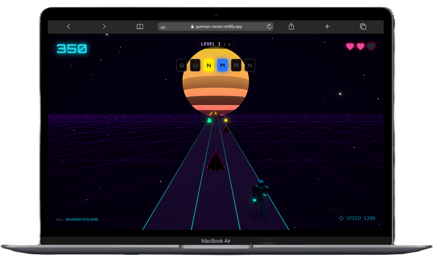Click the blue M letter tile
This screenshot has height=256, width=435.
click(x=223, y=65)
